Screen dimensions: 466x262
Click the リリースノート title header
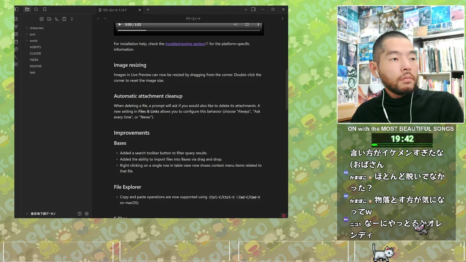click(x=193, y=19)
